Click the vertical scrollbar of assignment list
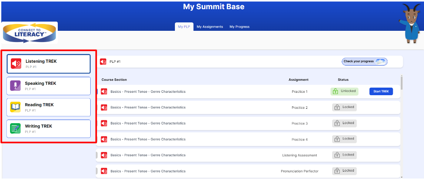This screenshot has height=180, width=424. coord(401,82)
